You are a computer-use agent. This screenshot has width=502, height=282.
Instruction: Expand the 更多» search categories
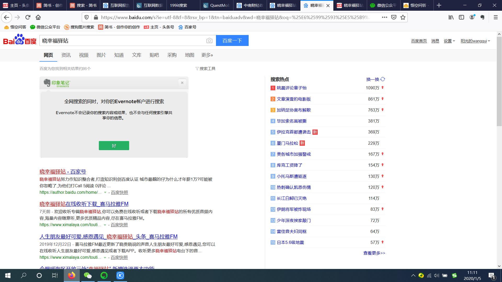click(x=207, y=55)
